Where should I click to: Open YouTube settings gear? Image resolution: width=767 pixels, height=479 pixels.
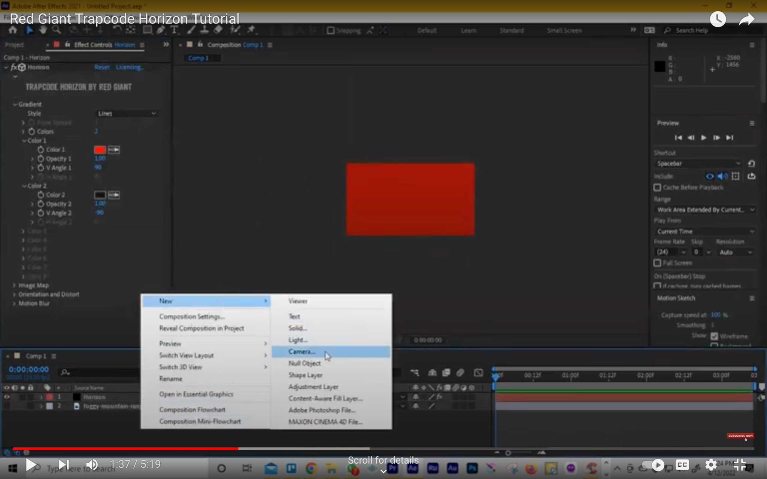(x=711, y=465)
